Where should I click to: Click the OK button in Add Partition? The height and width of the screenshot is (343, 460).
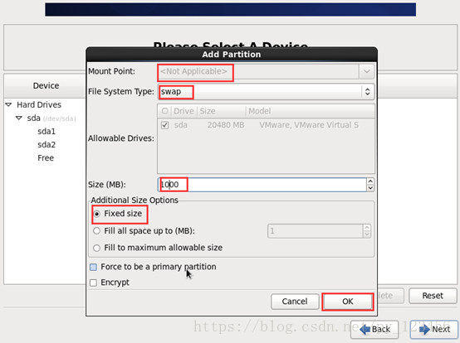coord(348,302)
